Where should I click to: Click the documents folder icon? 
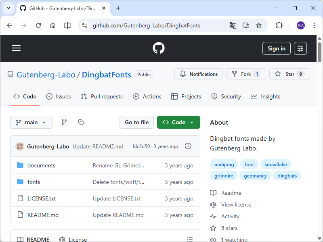[20, 165]
